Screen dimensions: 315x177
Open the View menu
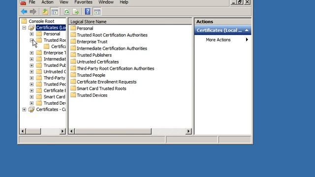coord(64,2)
